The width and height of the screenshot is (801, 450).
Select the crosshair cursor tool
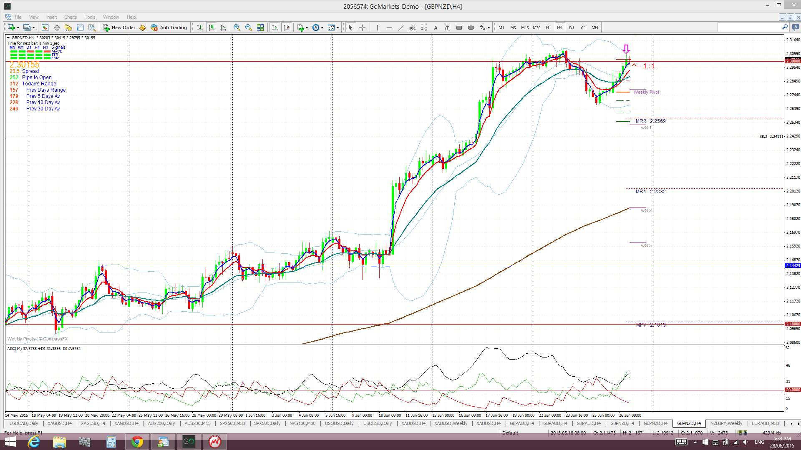(362, 27)
